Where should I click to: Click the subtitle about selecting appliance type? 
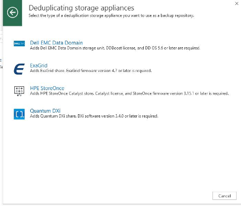[x=111, y=15]
